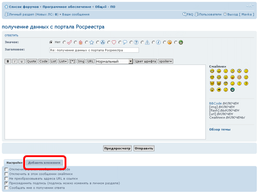This screenshot has height=194, width=259.
Task: Insert URL BBCode tag
Action: tap(90, 61)
